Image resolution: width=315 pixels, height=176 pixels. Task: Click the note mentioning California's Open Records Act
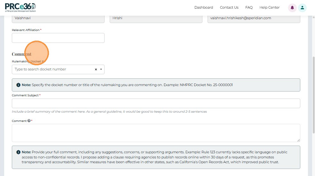[156, 157]
